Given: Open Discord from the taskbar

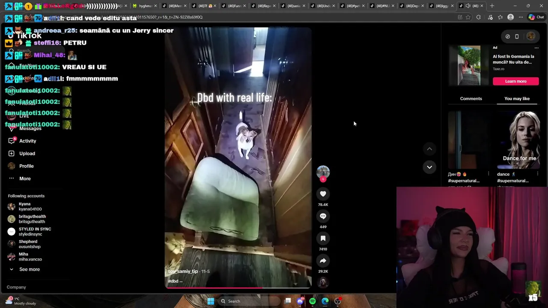Looking at the screenshot, I should (300, 301).
